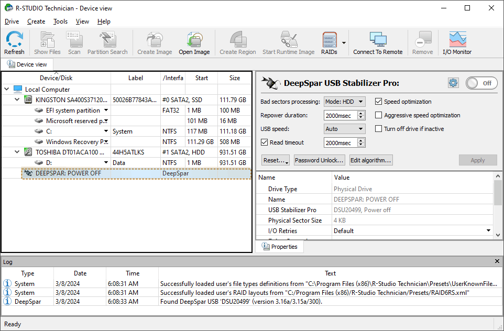Collapse the TOSHIBA drive node
The image size is (504, 331).
click(17, 152)
